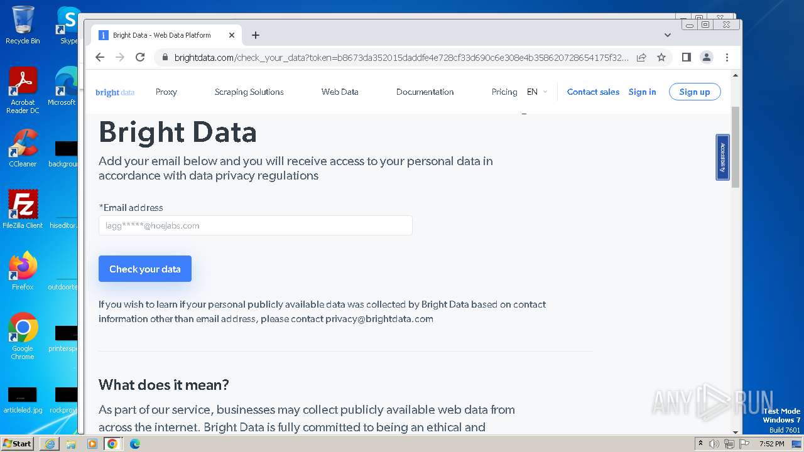Open a new browser tab
Image resolution: width=804 pixels, height=452 pixels.
tap(255, 35)
